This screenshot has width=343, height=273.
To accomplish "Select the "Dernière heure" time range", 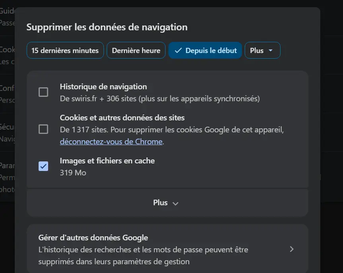I will pos(136,50).
